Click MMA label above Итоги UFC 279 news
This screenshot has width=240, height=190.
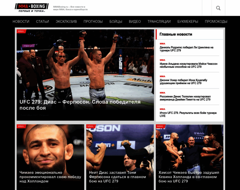162,109
